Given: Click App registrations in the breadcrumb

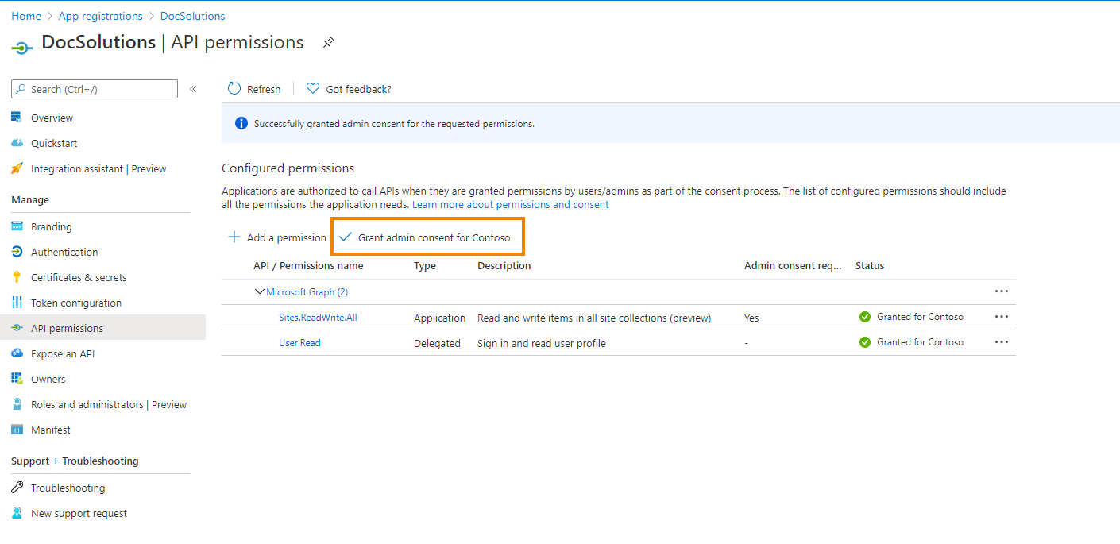Looking at the screenshot, I should [x=100, y=16].
